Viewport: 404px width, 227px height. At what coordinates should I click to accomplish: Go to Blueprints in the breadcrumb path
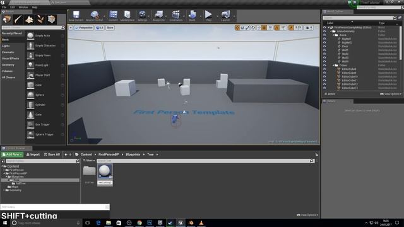133,154
